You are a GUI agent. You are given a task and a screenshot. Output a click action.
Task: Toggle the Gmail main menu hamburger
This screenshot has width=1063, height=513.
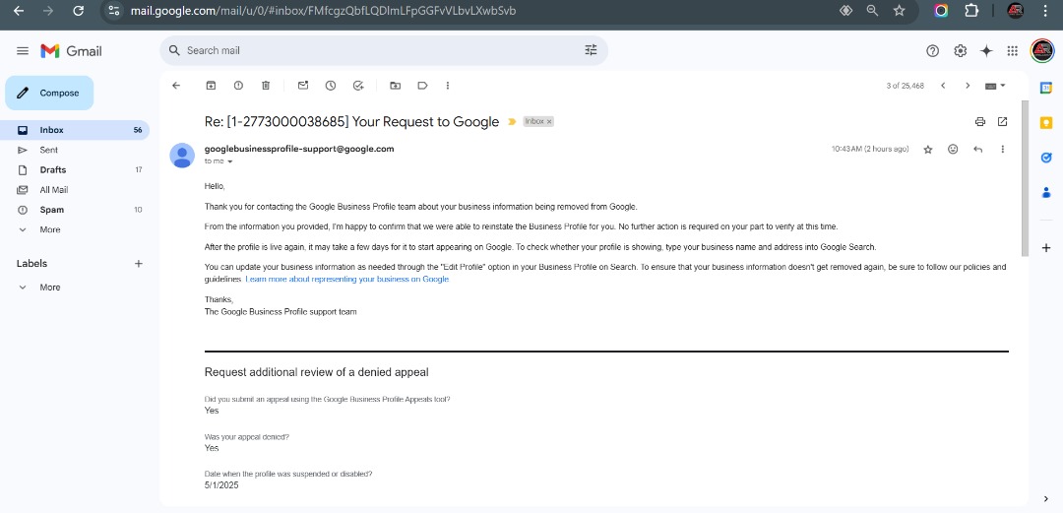tap(23, 51)
